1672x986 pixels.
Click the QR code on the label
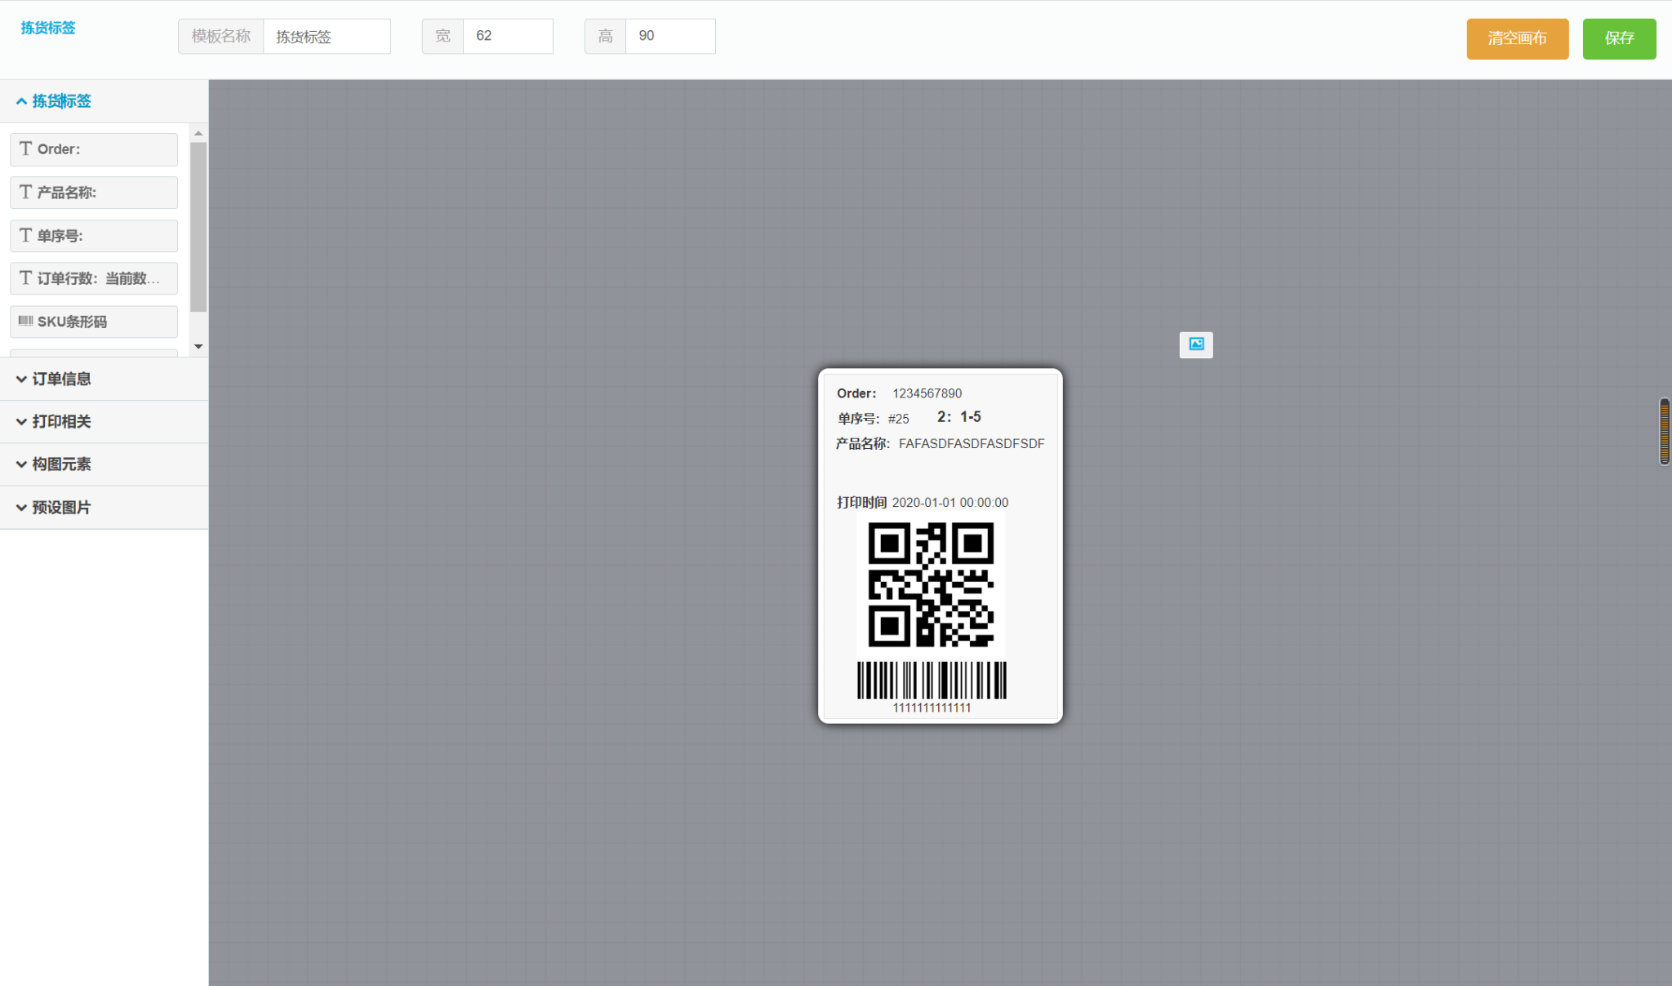click(x=931, y=584)
